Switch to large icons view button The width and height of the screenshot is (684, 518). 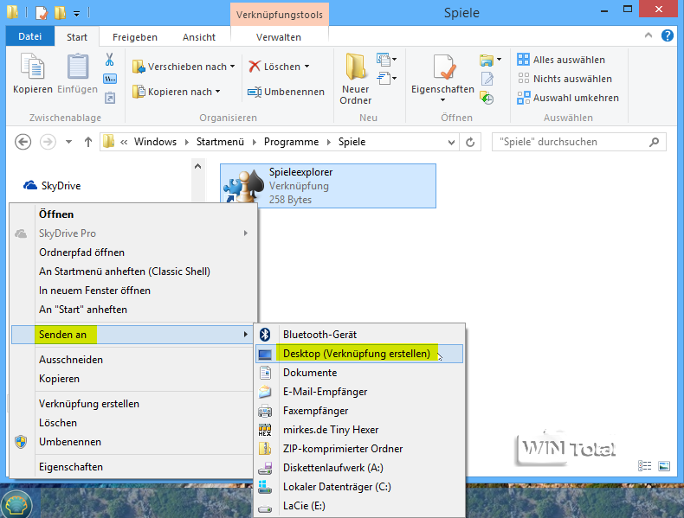[x=664, y=466]
